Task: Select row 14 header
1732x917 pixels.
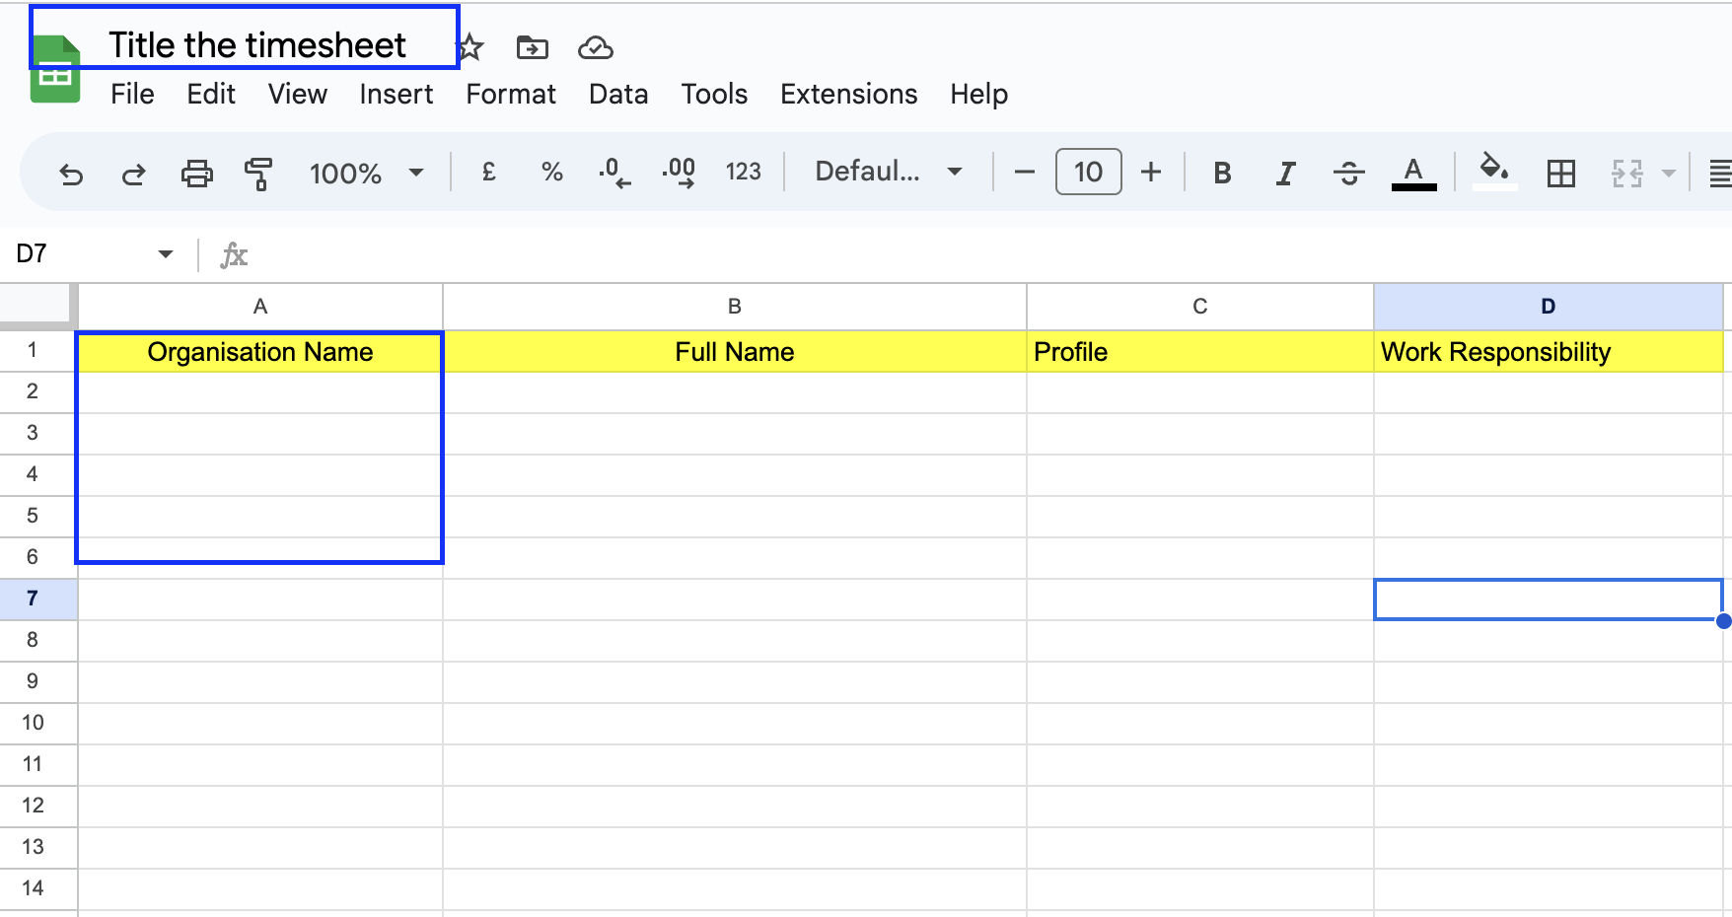Action: (x=38, y=888)
